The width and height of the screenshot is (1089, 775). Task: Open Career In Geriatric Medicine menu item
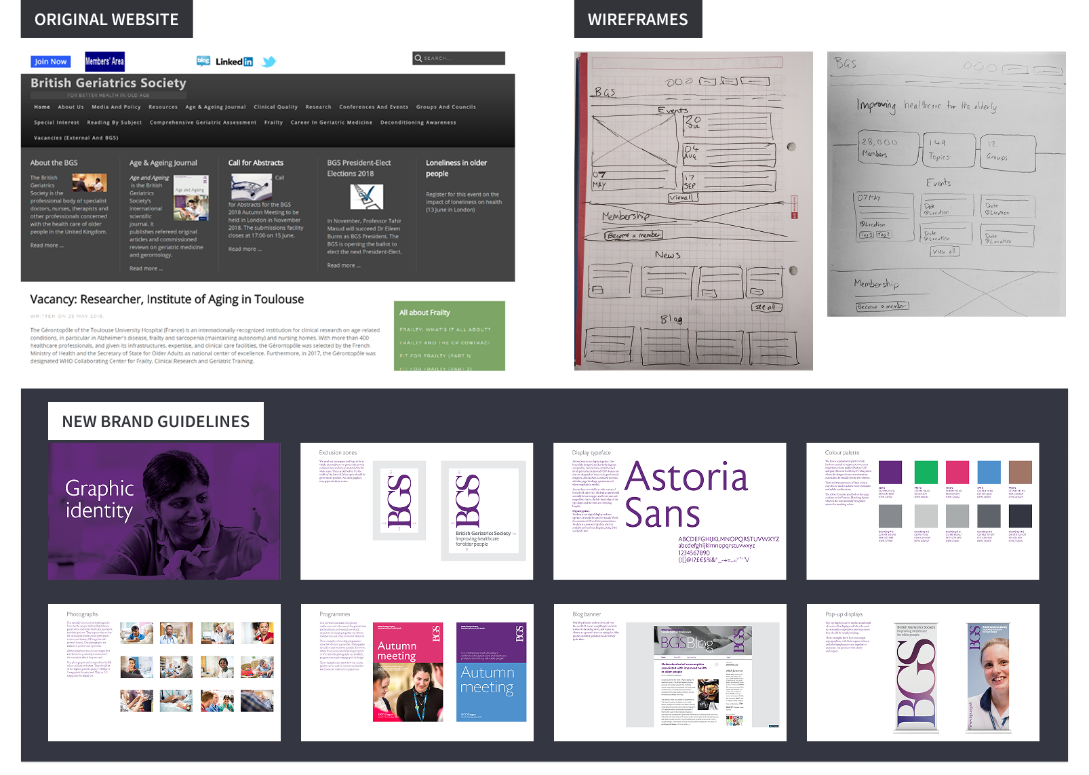(x=331, y=123)
